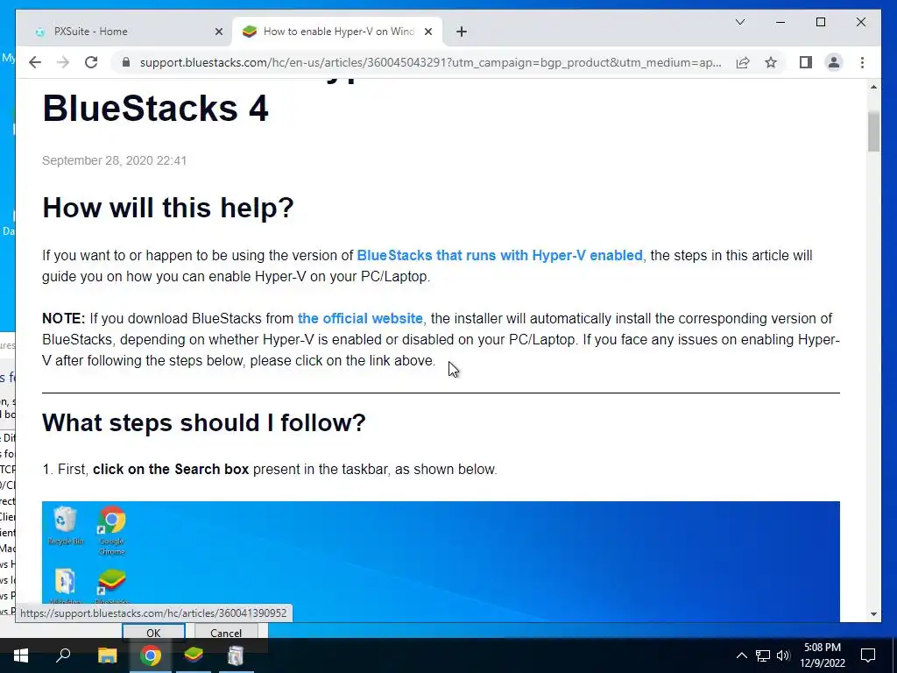This screenshot has width=897, height=673.
Task: Close the How to enable Hyper-V tab
Action: 427,32
